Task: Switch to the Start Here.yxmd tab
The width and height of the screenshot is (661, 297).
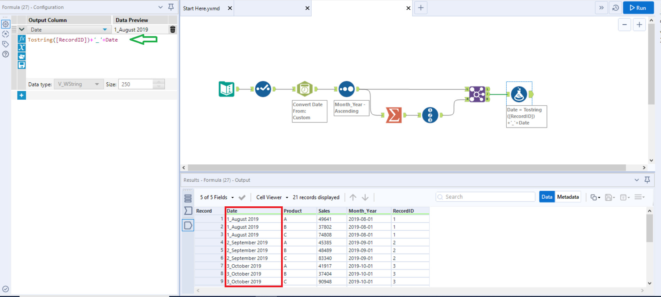Action: [x=202, y=8]
